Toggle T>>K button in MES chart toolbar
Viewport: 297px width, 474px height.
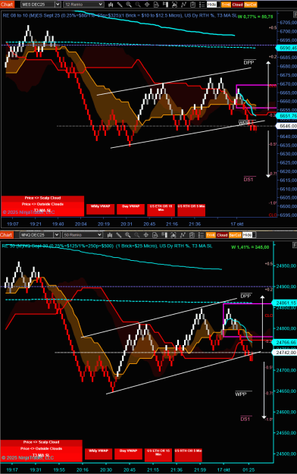pyautogui.click(x=226, y=5)
